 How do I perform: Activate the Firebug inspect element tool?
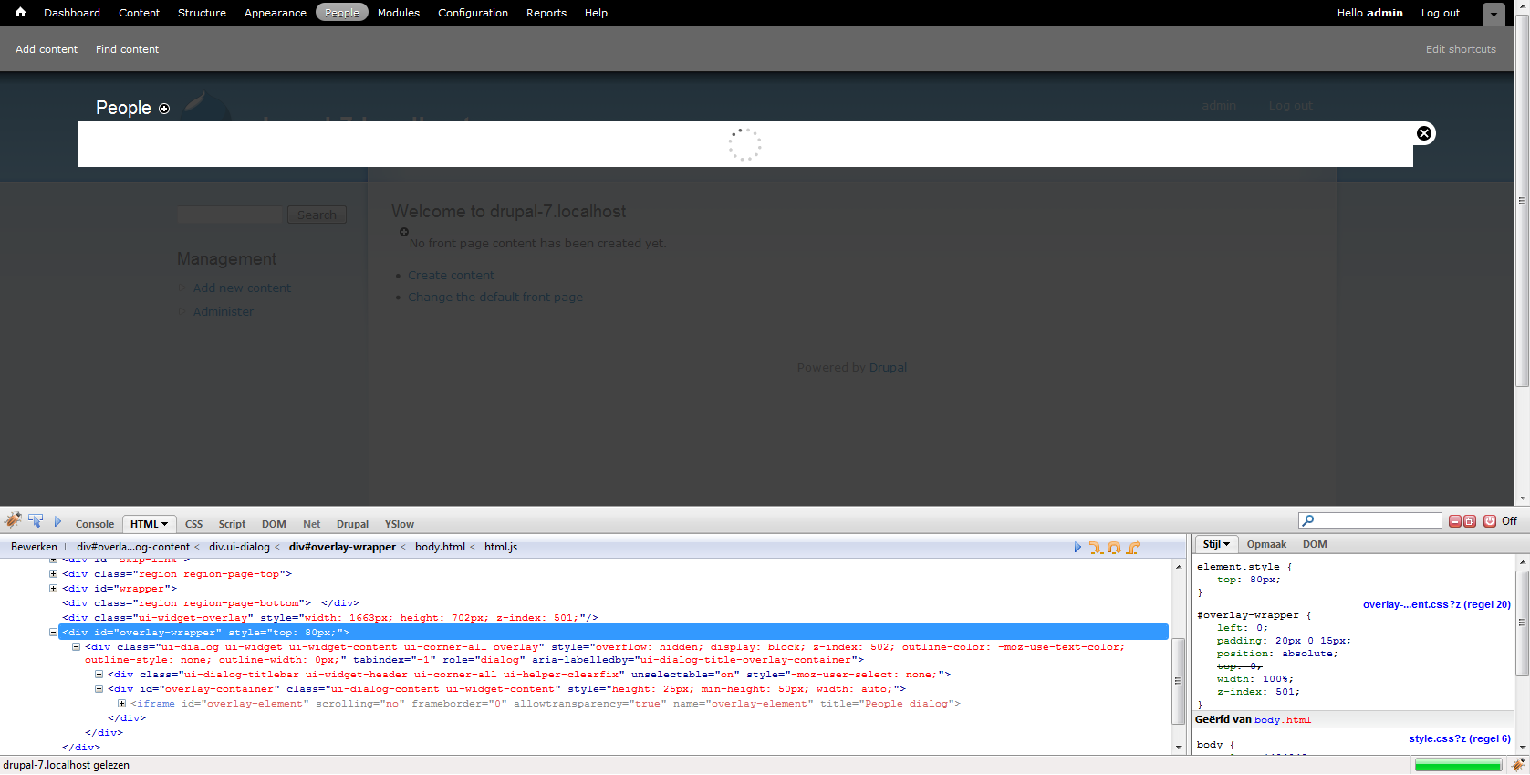[36, 521]
